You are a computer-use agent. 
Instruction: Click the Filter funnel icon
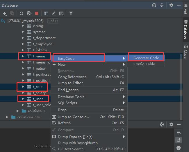(71, 13)
